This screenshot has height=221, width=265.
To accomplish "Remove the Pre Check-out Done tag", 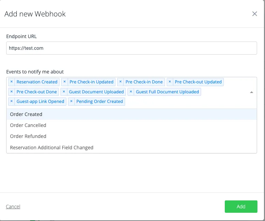I will point(11,92).
